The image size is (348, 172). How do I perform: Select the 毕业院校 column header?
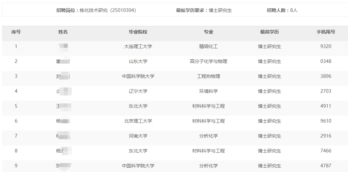coord(138,32)
